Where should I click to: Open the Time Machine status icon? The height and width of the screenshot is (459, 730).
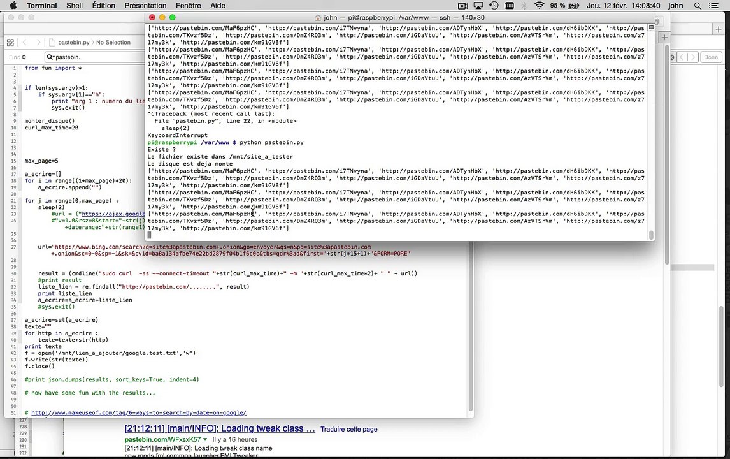click(494, 6)
